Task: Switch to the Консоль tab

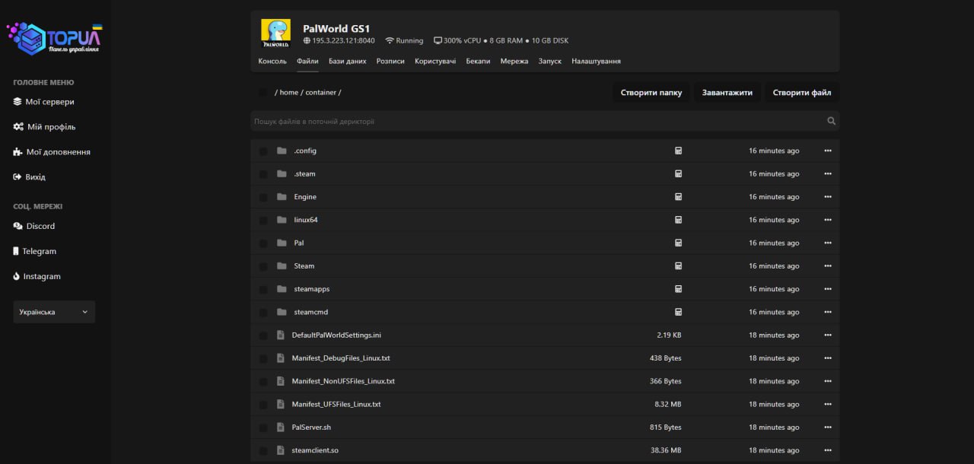Action: 272,61
